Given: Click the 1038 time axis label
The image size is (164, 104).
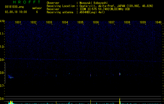Looking at the screenshot, I should coord(127,22).
